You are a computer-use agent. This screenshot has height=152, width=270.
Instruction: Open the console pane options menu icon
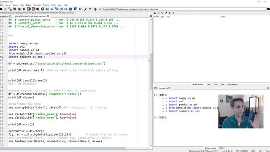pyautogui.click(x=267, y=88)
